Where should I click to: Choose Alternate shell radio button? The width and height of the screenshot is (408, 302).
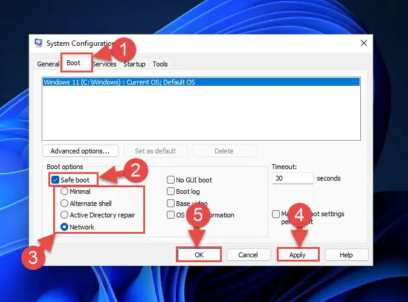(64, 204)
